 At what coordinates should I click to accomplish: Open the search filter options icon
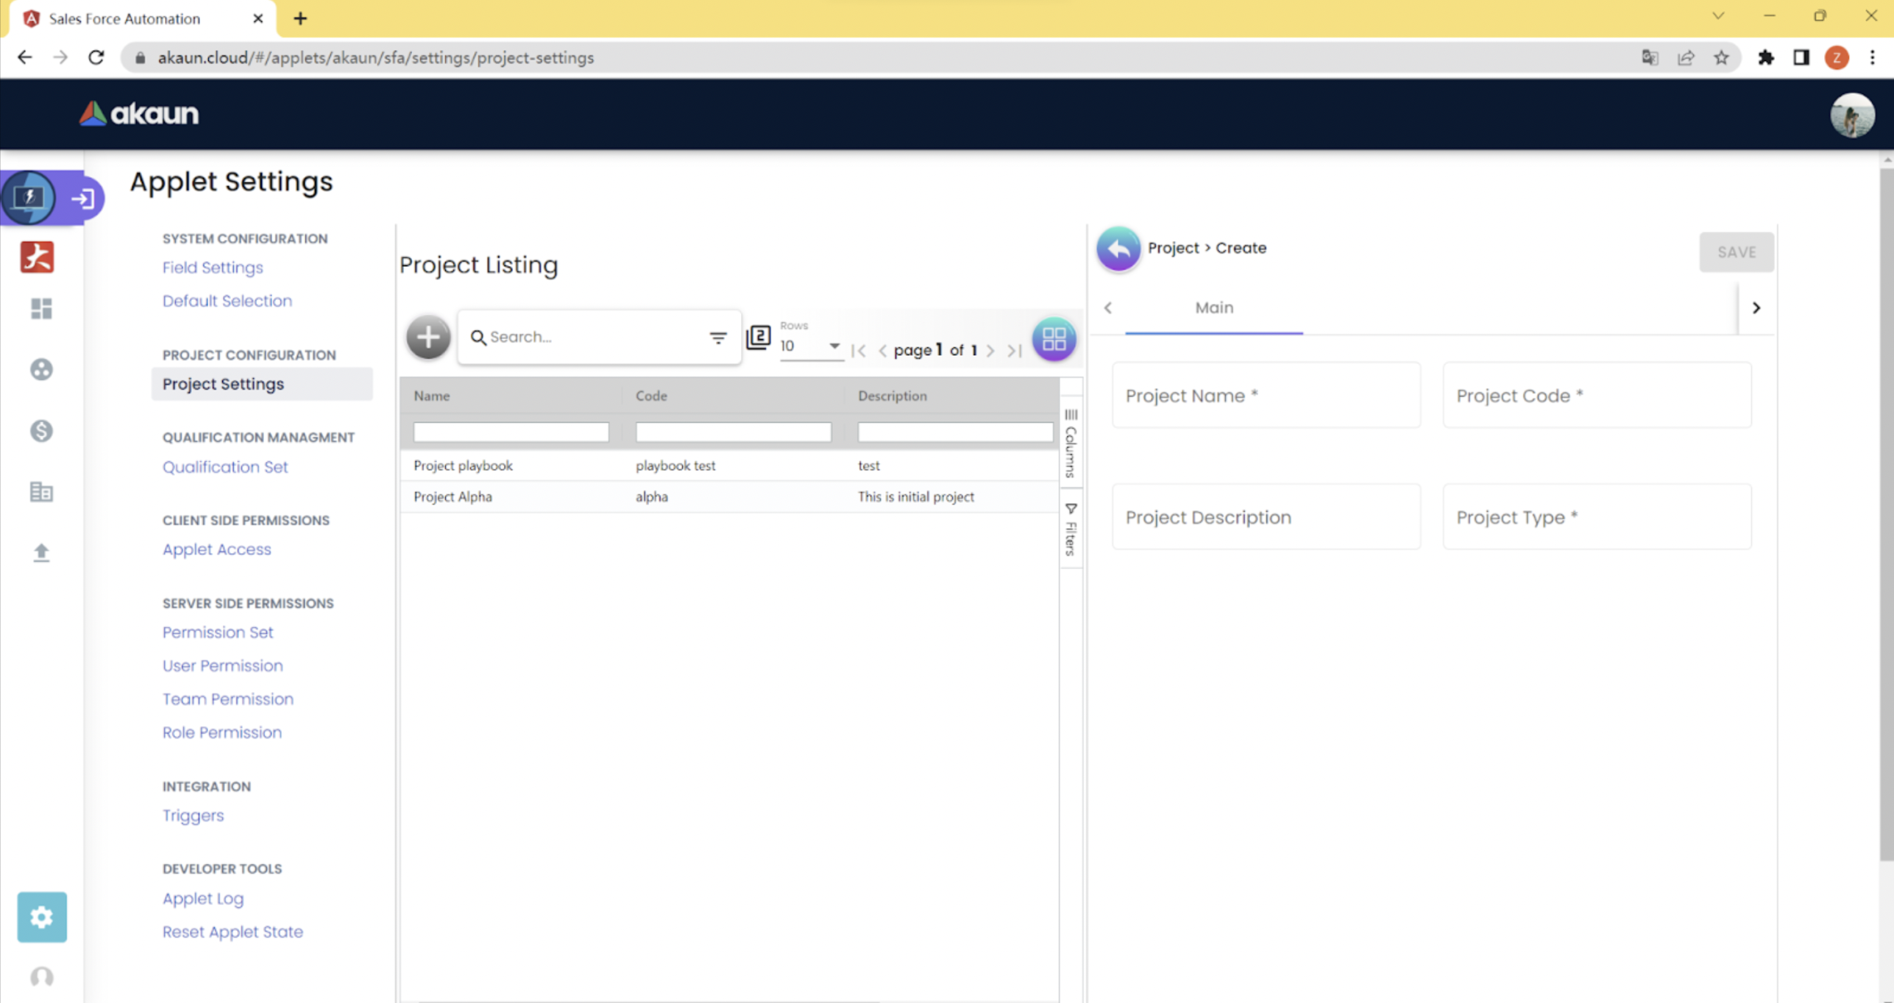[717, 338]
